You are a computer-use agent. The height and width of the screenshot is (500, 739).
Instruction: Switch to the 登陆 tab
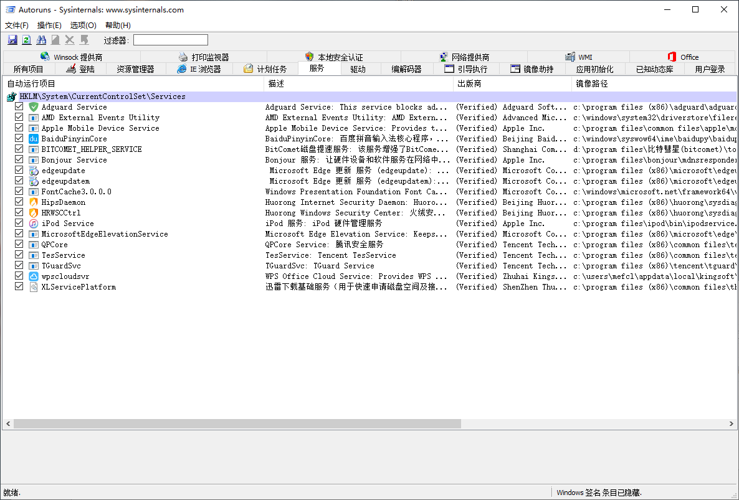[x=80, y=69]
